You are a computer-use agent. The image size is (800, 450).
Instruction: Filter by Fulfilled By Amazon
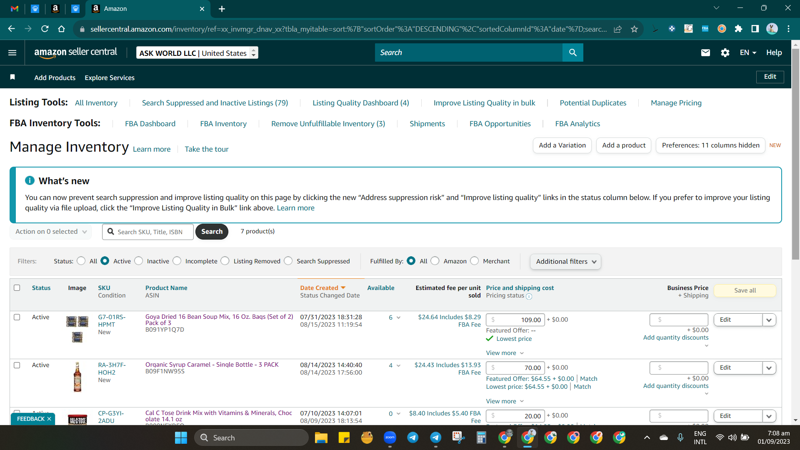435,261
